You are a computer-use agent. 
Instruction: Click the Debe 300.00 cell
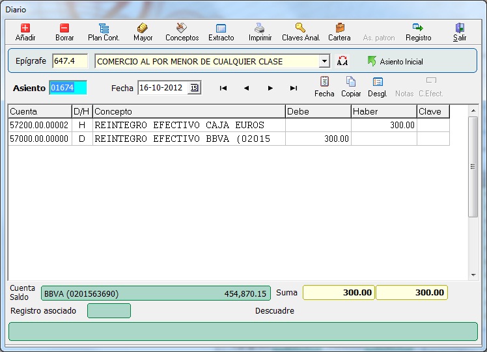point(318,139)
